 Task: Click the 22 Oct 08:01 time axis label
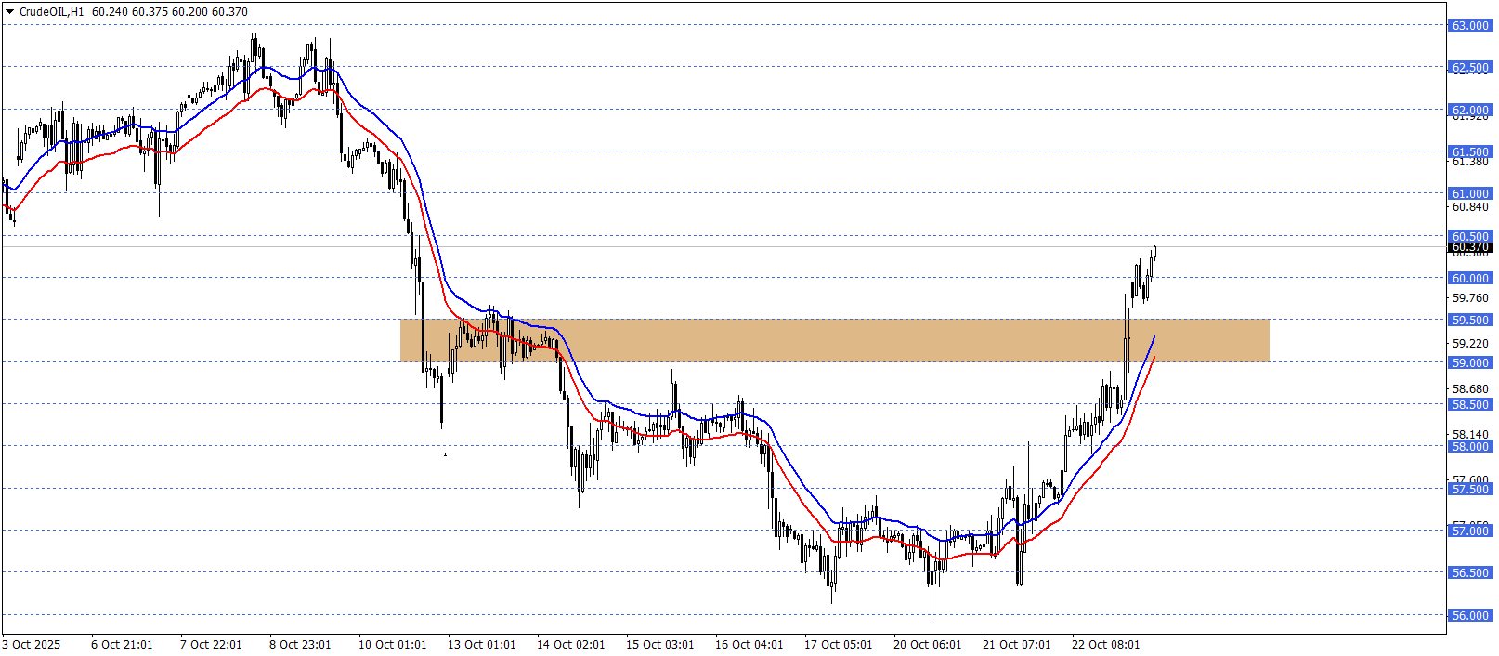coord(1105,644)
